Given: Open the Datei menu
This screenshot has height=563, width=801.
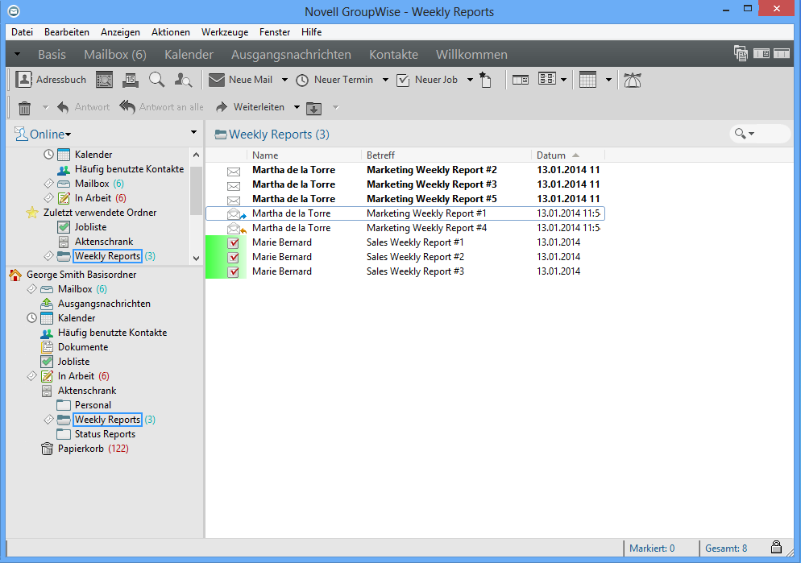Looking at the screenshot, I should [22, 31].
